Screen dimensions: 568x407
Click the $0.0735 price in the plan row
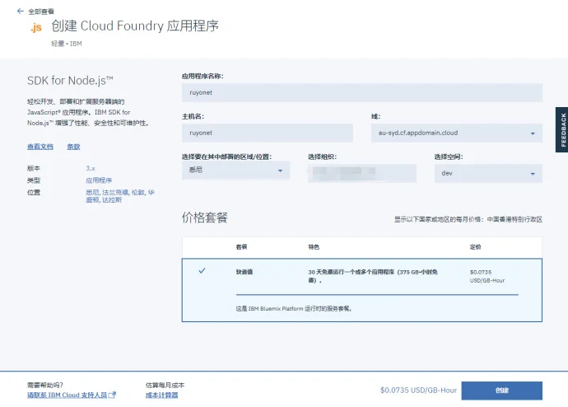coord(481,272)
